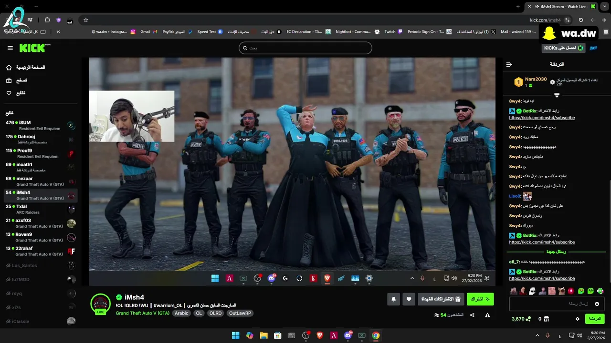Click the OutLawRP tag
This screenshot has width=611, height=343.
[240, 313]
